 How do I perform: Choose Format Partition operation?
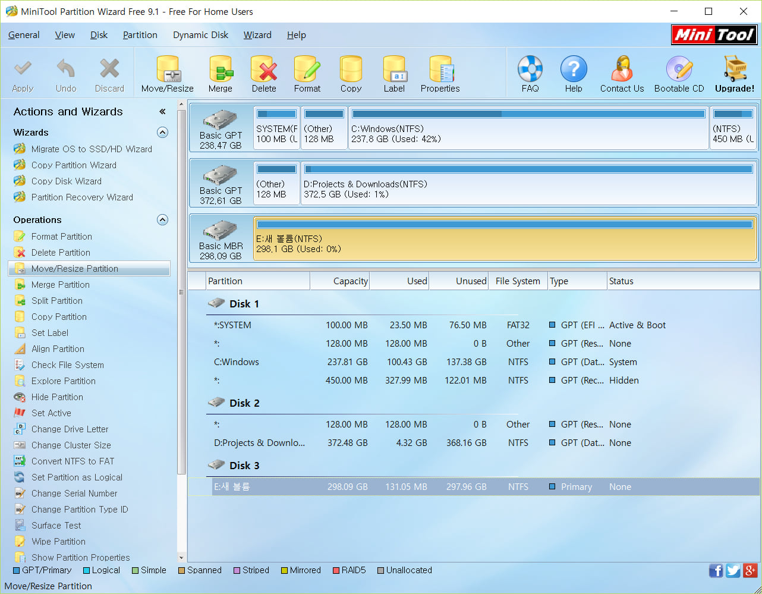point(62,237)
